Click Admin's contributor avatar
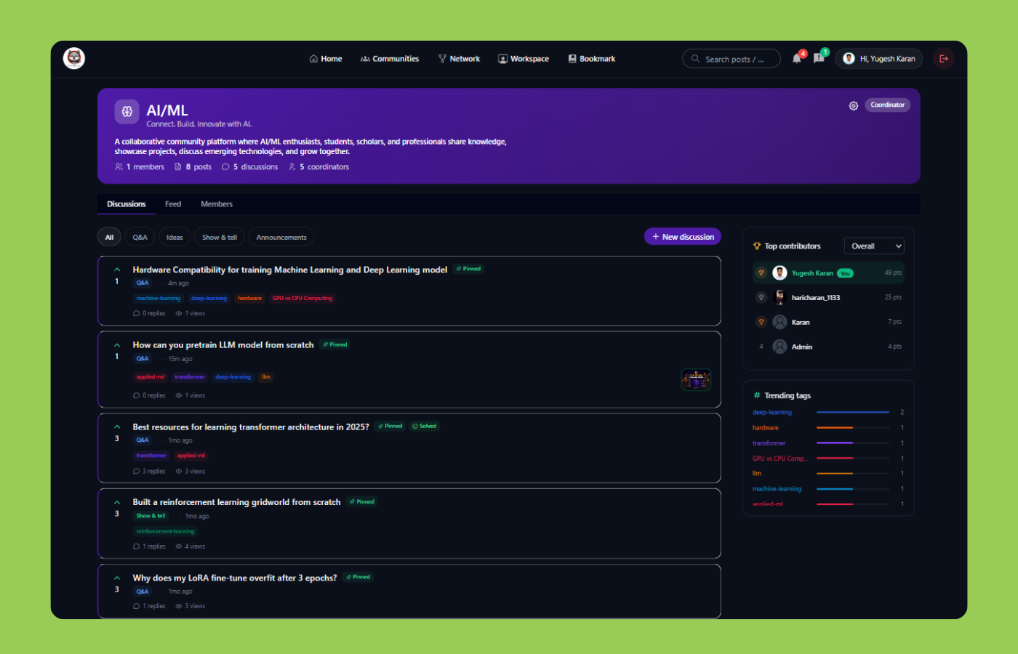1018x654 pixels. [x=779, y=347]
